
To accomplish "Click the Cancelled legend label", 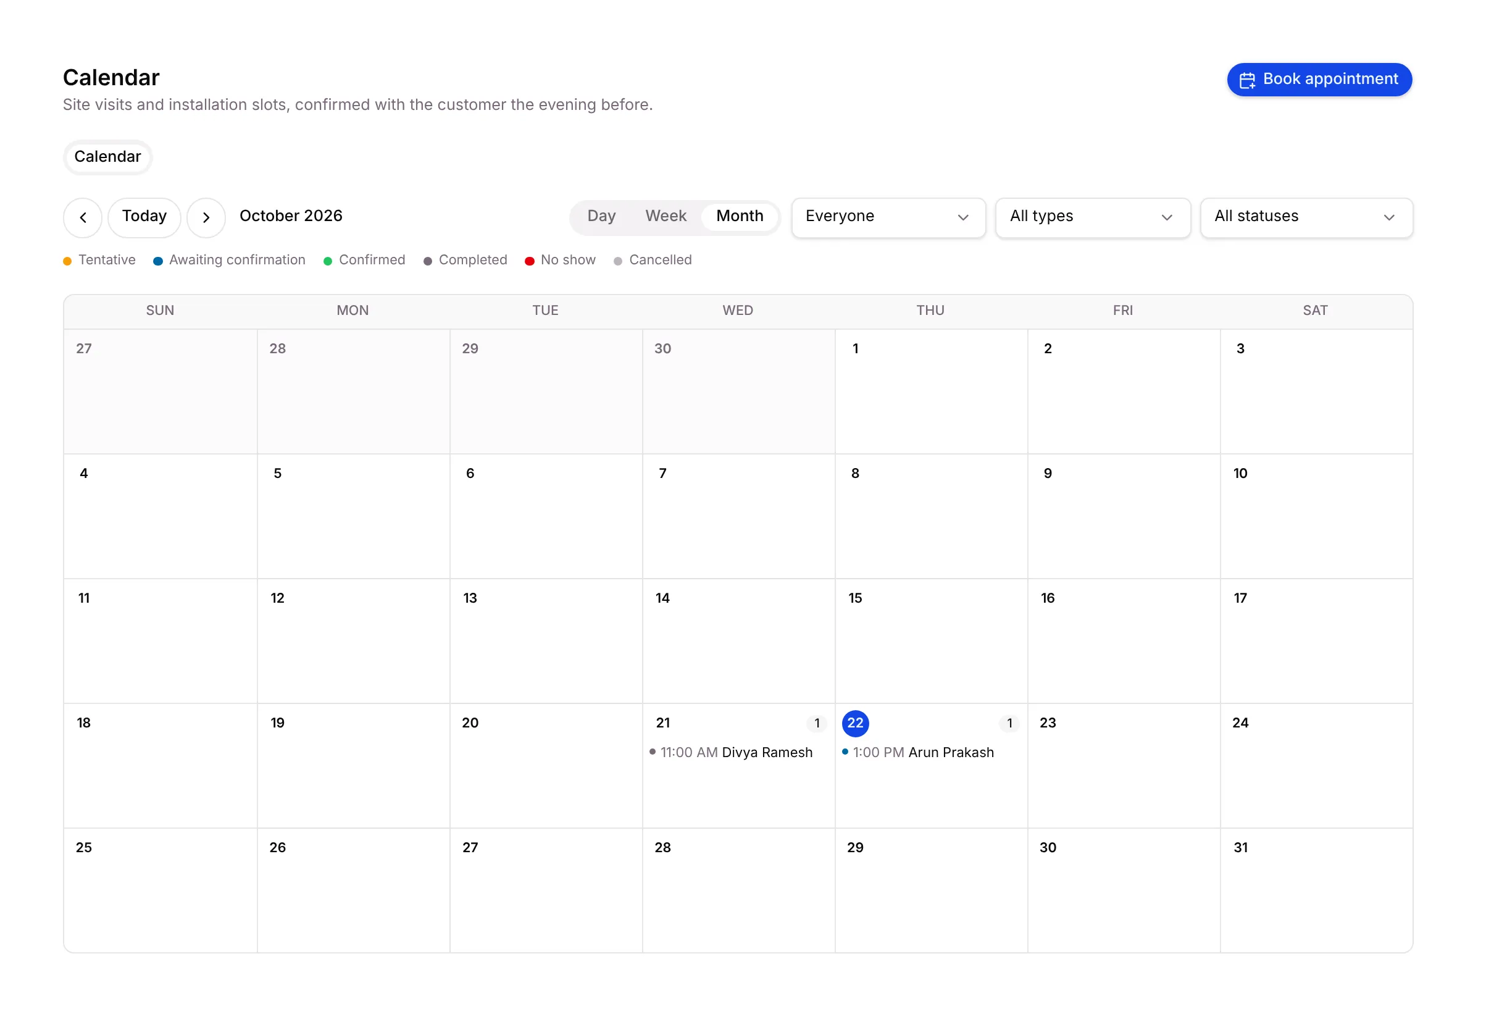I will click(661, 260).
